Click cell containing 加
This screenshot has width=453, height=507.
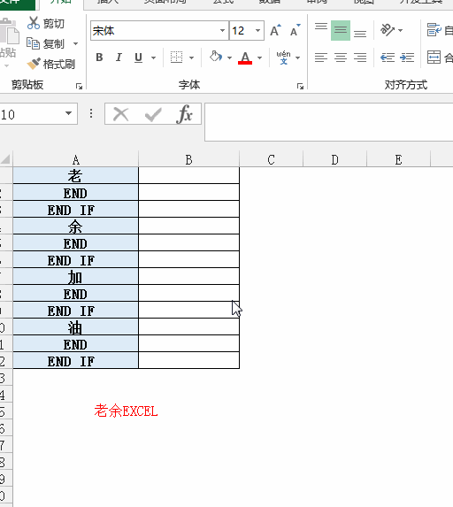pos(76,276)
